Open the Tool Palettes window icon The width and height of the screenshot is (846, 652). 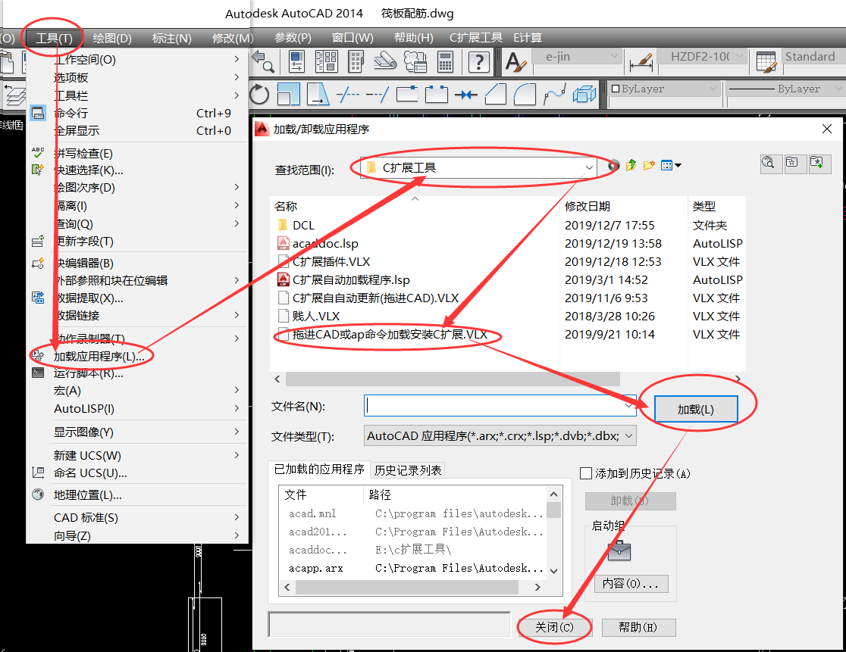[x=356, y=61]
